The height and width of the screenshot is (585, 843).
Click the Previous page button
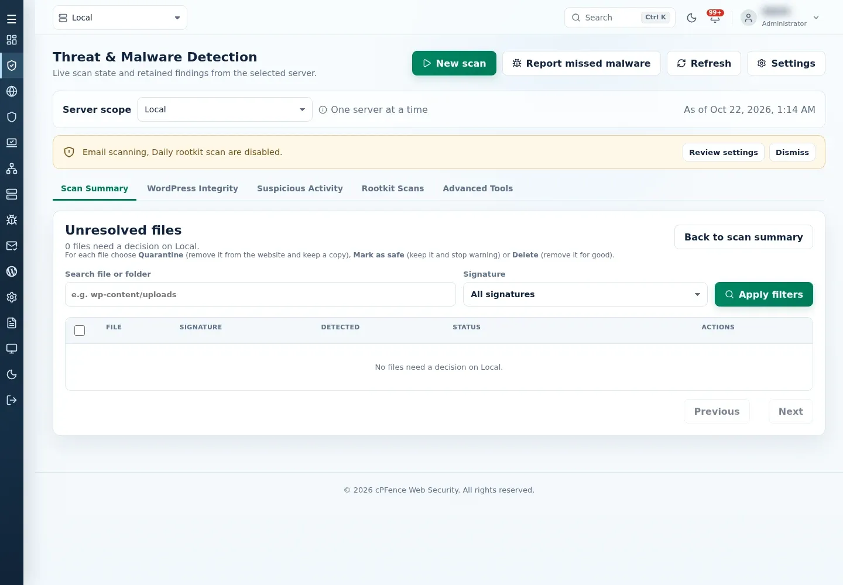tap(717, 411)
